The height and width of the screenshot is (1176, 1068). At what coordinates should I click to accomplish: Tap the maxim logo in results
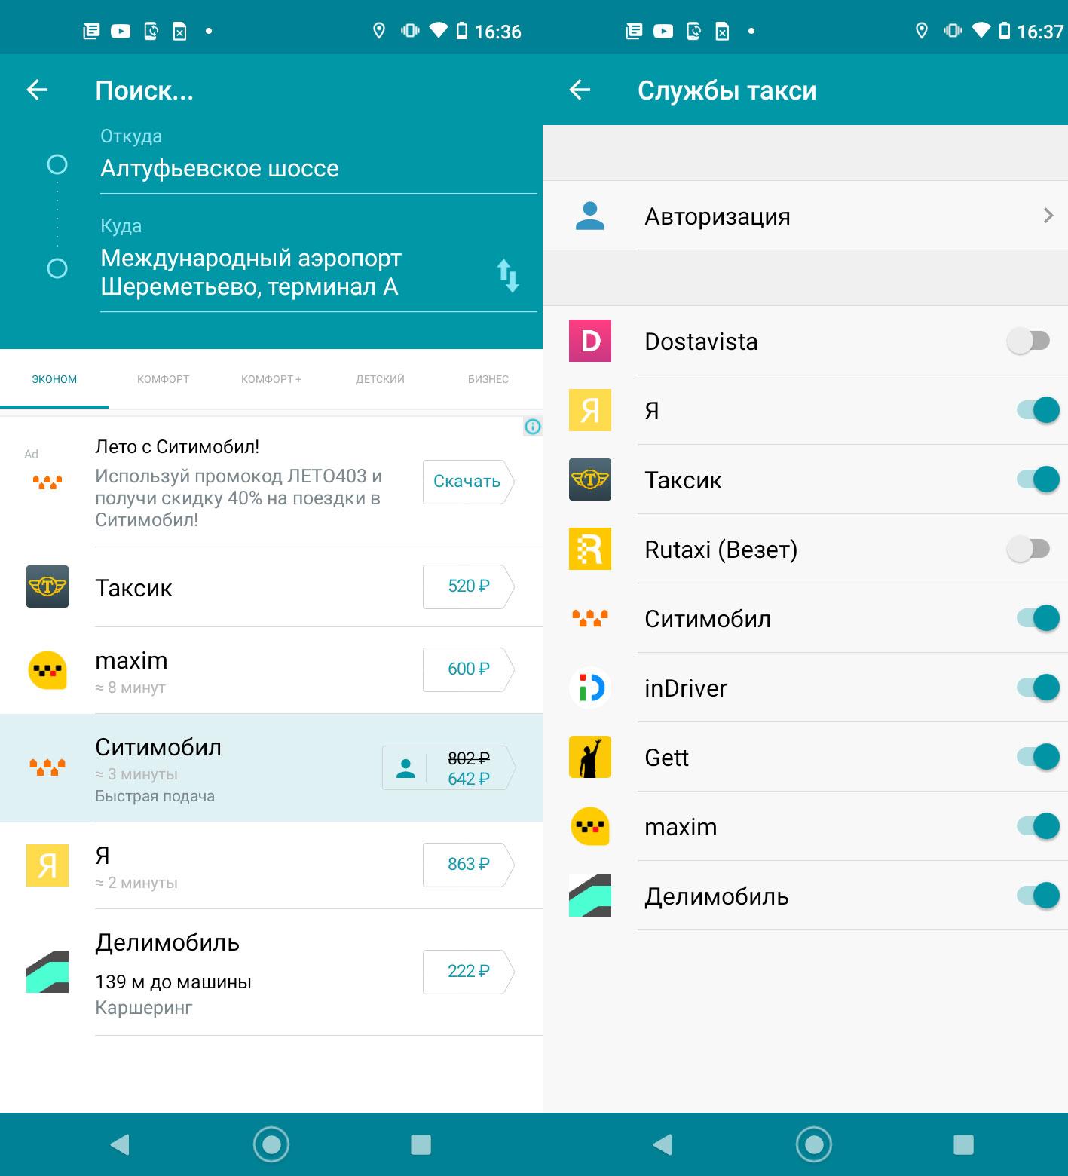click(x=47, y=669)
